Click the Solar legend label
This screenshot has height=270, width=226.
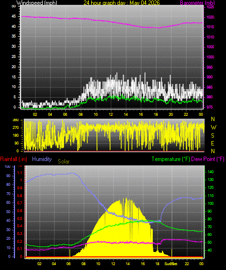click(x=64, y=162)
